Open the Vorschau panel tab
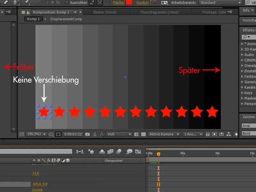The height and width of the screenshot is (192, 256). [249, 20]
